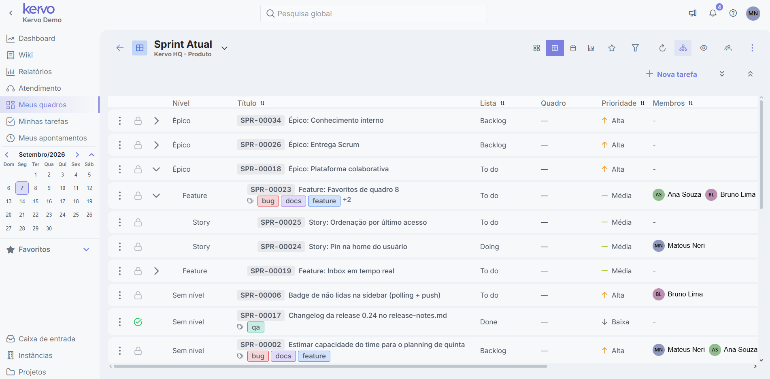Open the board members icon
The height and width of the screenshot is (379, 770).
728,48
